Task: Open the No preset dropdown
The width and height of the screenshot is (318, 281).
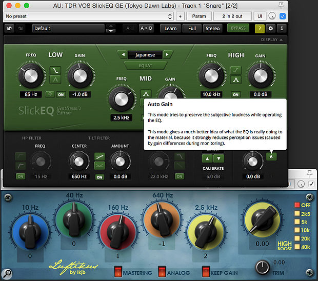Action: (89, 16)
